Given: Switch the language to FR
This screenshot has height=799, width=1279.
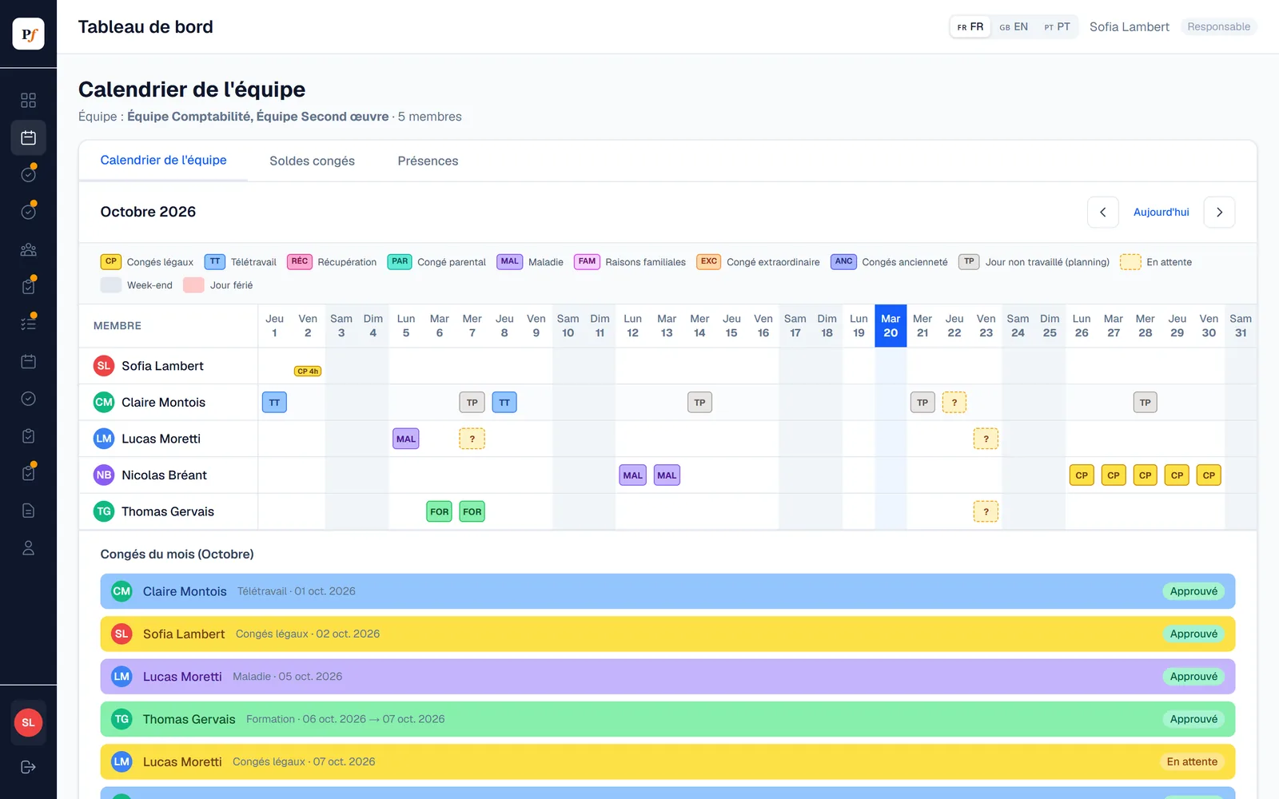Looking at the screenshot, I should coord(970,26).
